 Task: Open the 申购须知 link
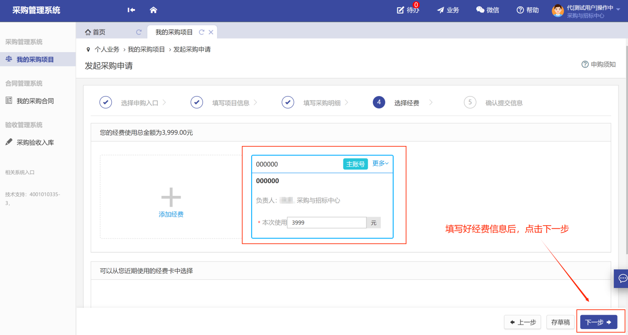tap(598, 64)
